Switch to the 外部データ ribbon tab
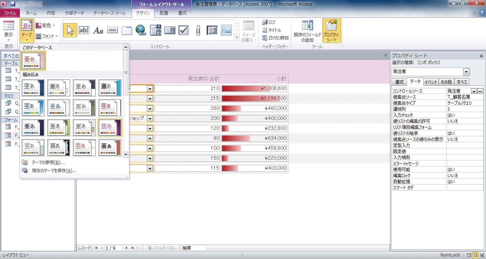 74,13
